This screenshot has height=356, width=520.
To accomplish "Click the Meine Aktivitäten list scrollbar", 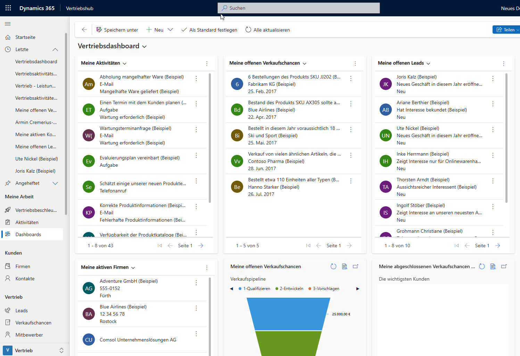I will [210, 138].
